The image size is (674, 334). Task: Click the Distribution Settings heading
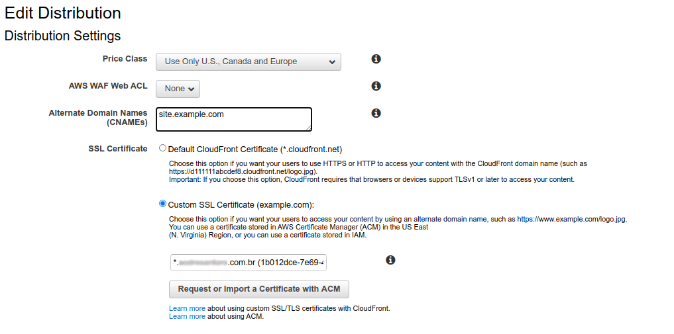tap(63, 36)
